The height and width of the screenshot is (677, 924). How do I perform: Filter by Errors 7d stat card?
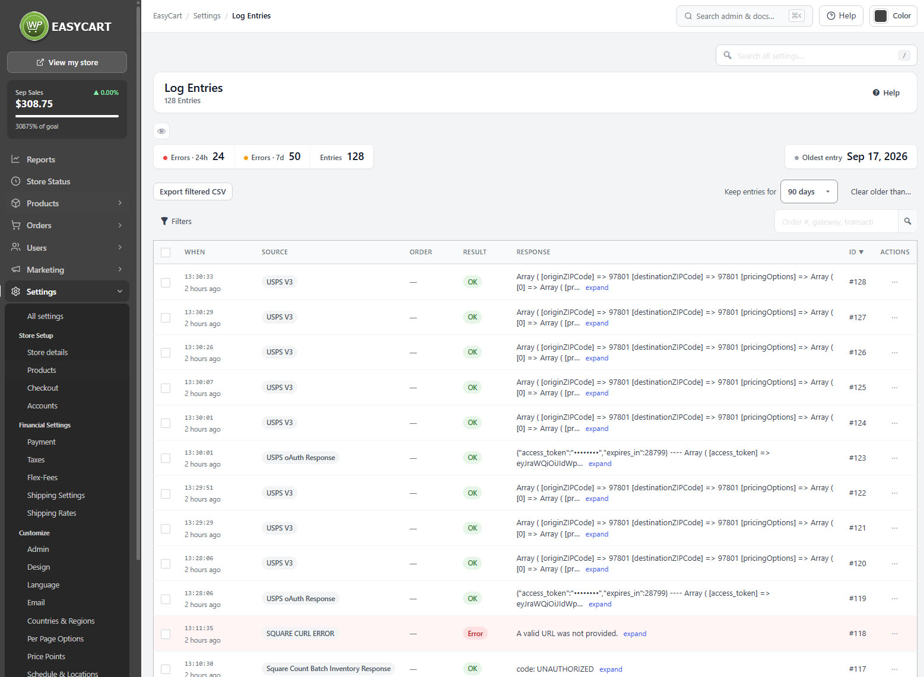point(272,157)
